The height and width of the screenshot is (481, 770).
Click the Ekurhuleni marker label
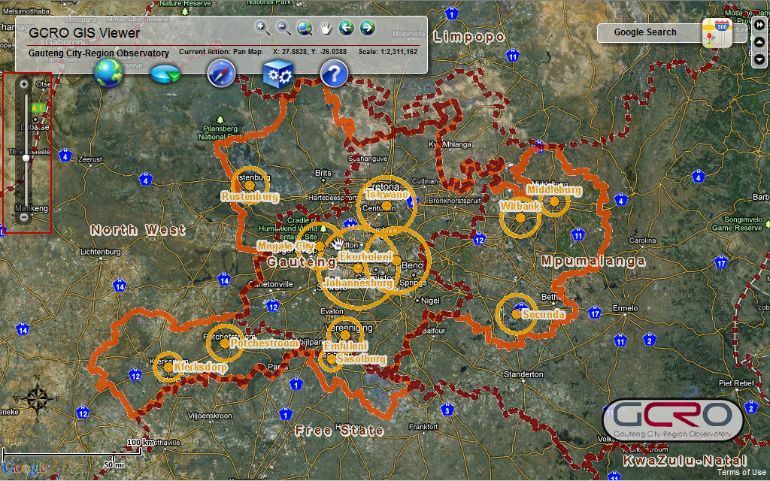366,257
